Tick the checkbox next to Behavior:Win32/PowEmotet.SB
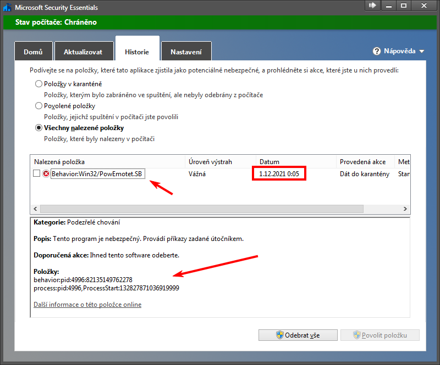Image resolution: width=440 pixels, height=365 pixels. [x=37, y=174]
